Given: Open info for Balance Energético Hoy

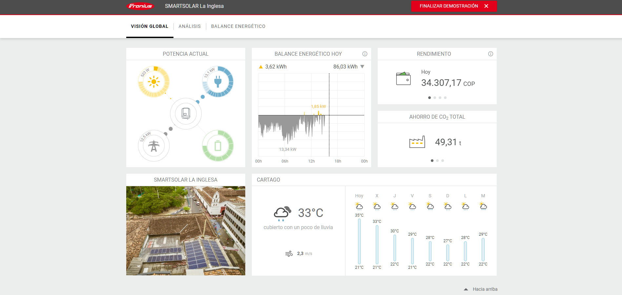Looking at the screenshot, I should pyautogui.click(x=365, y=54).
